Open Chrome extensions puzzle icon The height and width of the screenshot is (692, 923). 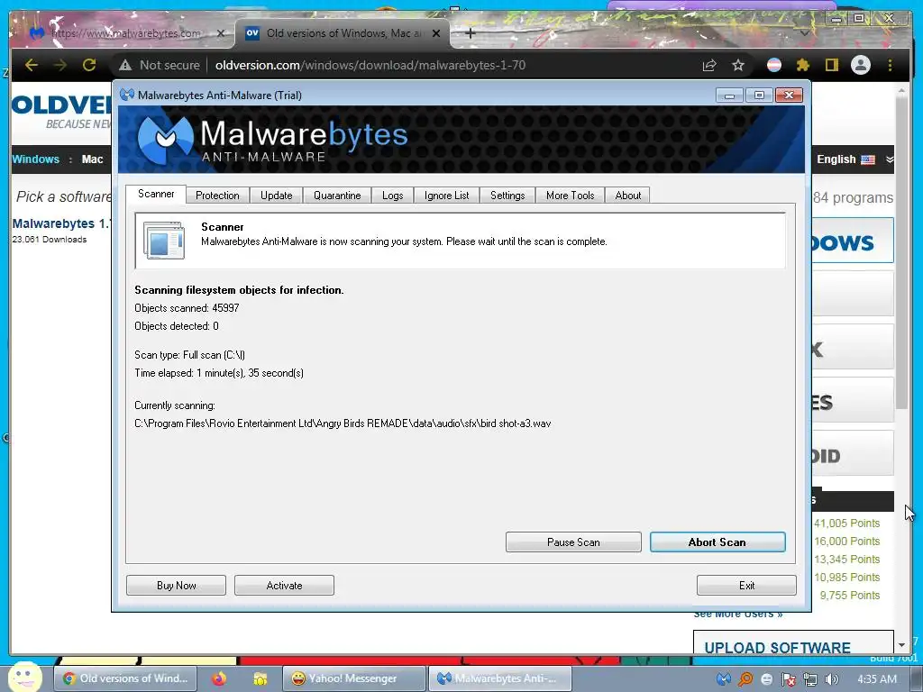click(803, 65)
